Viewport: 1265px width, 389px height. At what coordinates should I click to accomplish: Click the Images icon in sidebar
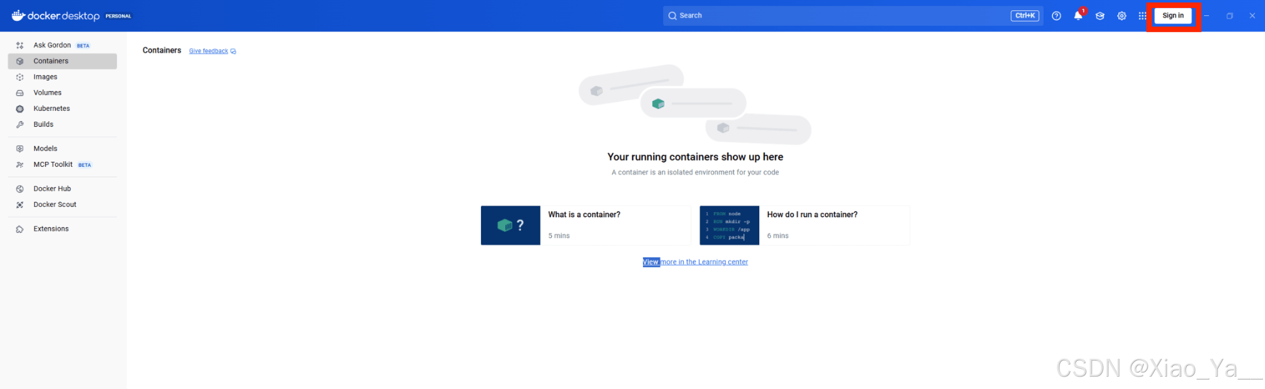coord(20,77)
